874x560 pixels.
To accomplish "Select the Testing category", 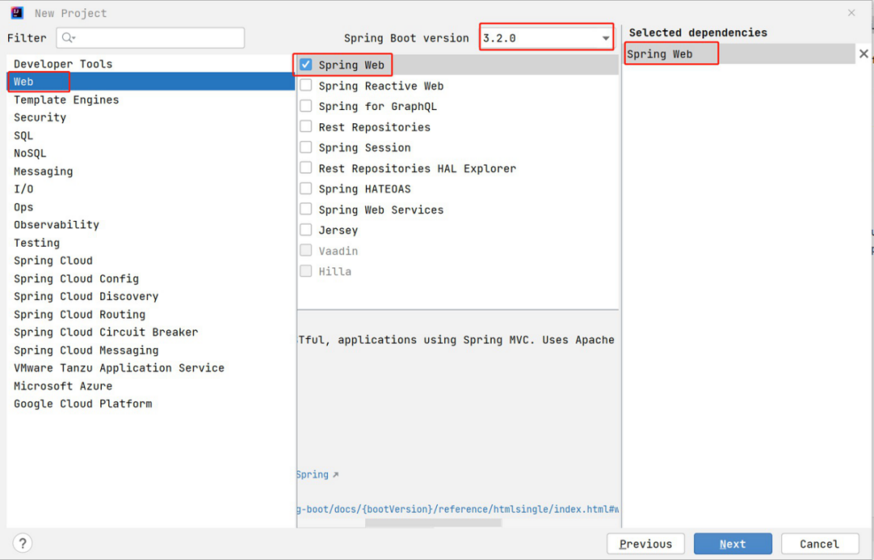I will pos(151,242).
